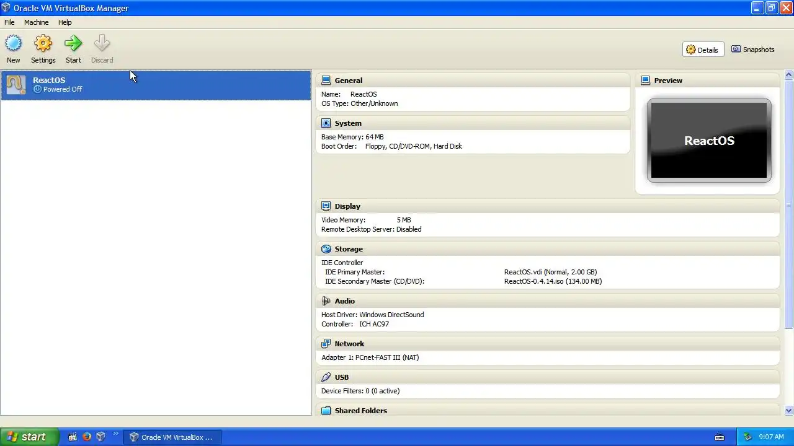
Task: Click the Device Filters 0 text
Action: [360, 391]
